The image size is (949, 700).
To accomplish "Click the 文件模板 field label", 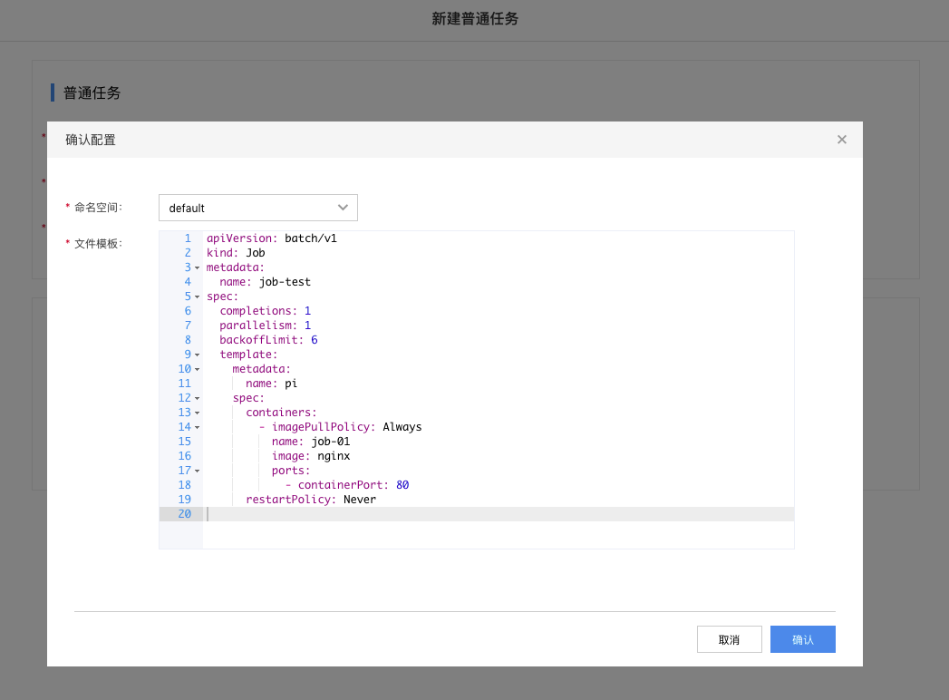I will click(98, 244).
